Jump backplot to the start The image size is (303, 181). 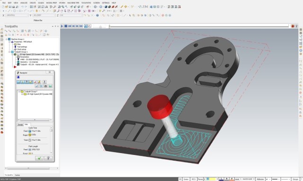click(x=70, y=26)
